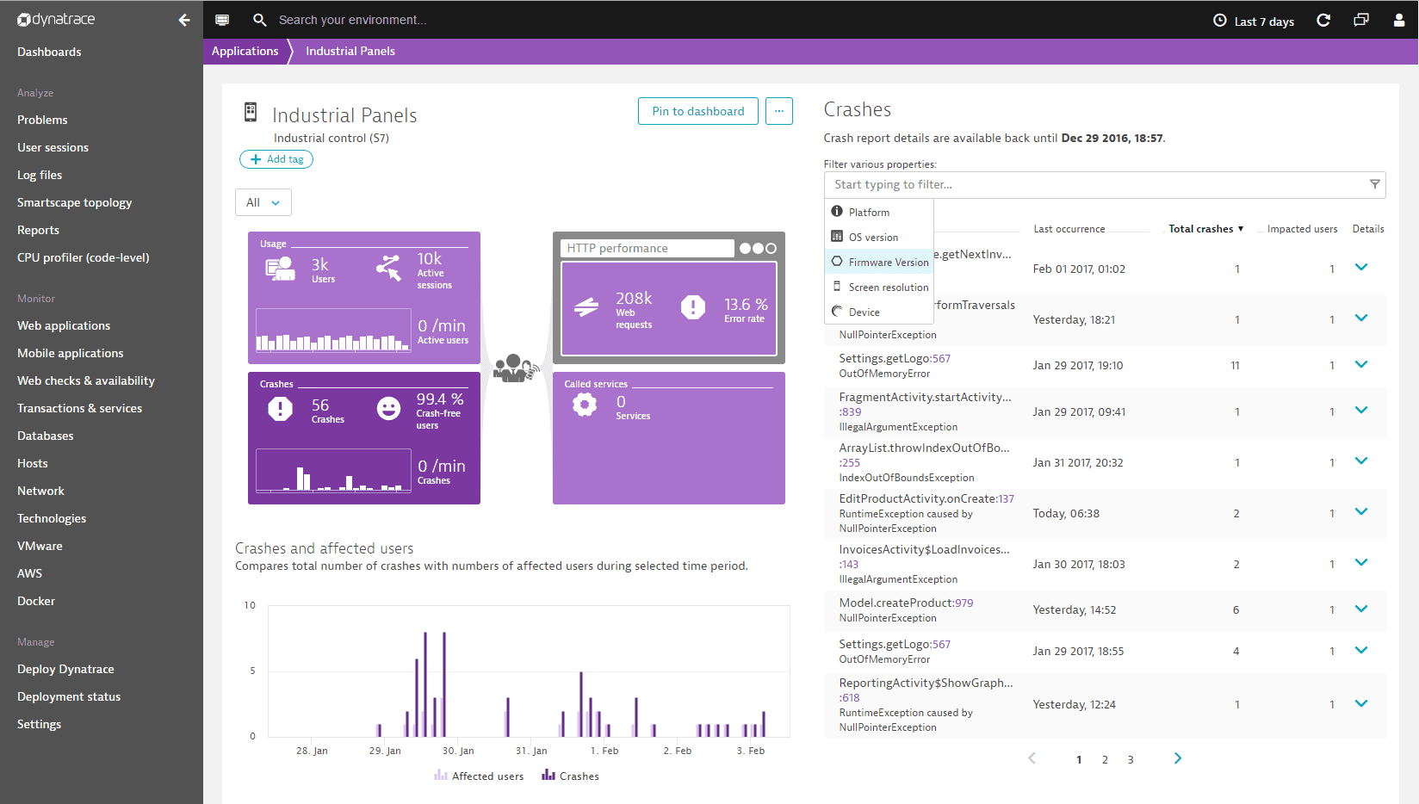The image size is (1419, 804).
Task: Go to crashes page 3
Action: (x=1131, y=759)
